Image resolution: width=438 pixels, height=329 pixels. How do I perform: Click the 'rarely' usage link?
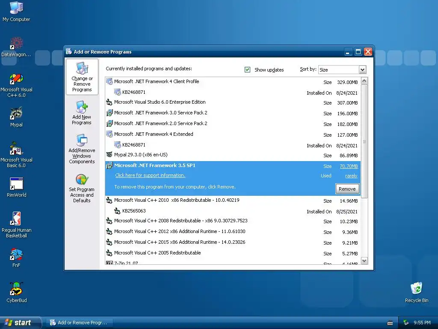351,176
